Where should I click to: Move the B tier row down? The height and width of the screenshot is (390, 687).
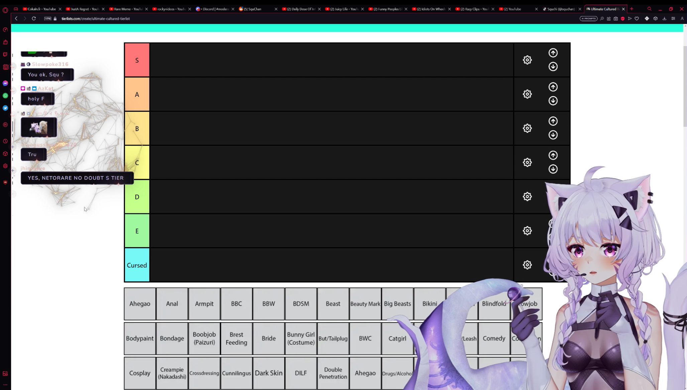tap(553, 135)
